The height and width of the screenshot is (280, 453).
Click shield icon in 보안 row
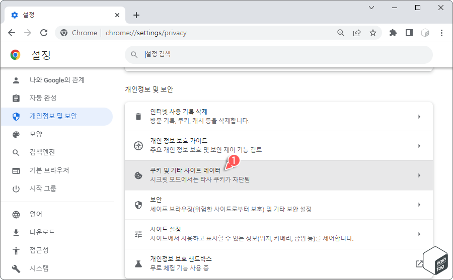click(138, 205)
